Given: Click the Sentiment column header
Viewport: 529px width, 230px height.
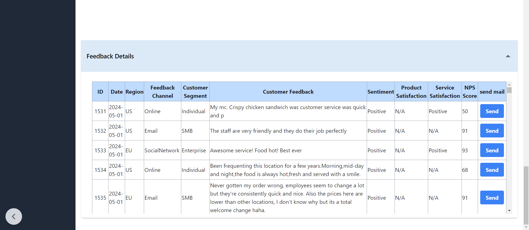Looking at the screenshot, I should coord(380,91).
